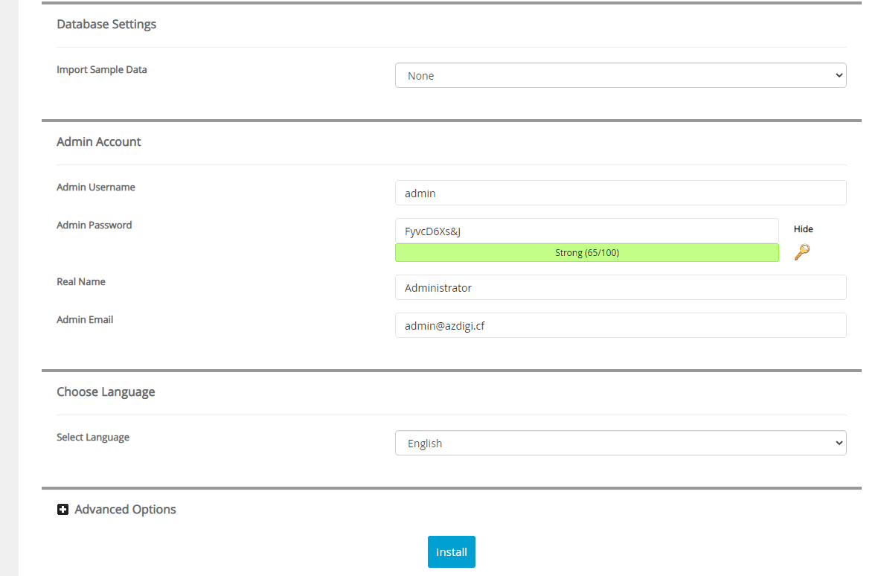Open the Select Language dropdown
884x576 pixels.
[620, 444]
